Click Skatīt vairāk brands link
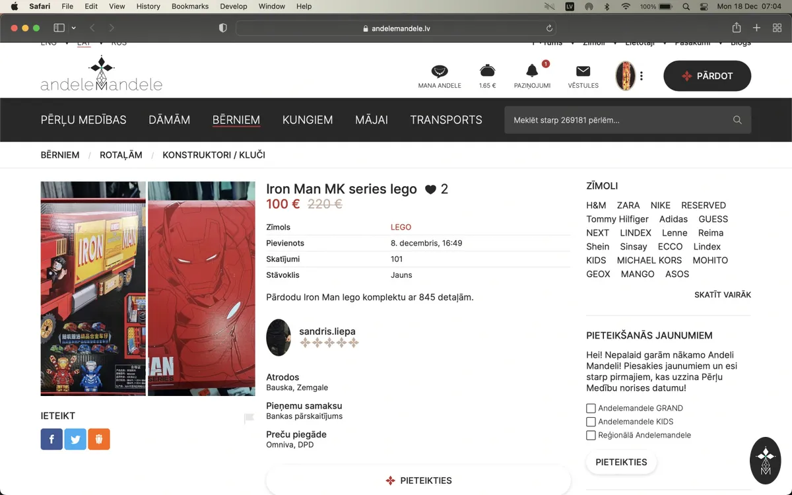 click(x=723, y=295)
